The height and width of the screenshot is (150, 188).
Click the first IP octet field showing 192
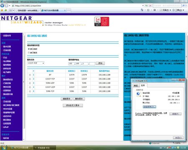click(71, 64)
